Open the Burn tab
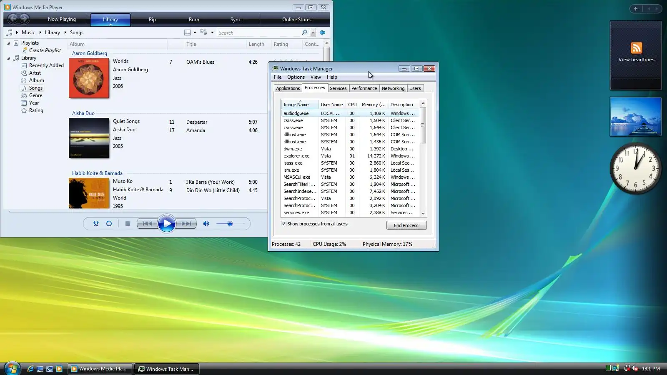 (194, 20)
